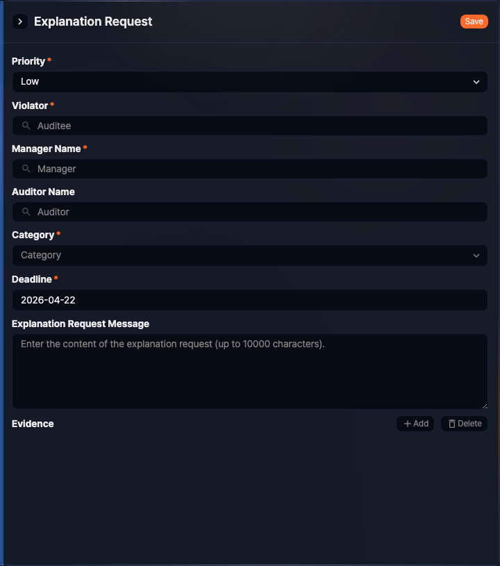Viewport: 500px width, 566px height.
Task: Click the plus icon on the Add evidence button
Action: point(406,424)
